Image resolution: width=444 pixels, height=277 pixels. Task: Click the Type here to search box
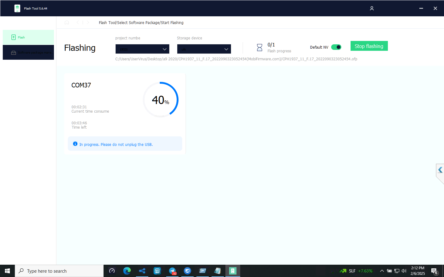(59, 271)
